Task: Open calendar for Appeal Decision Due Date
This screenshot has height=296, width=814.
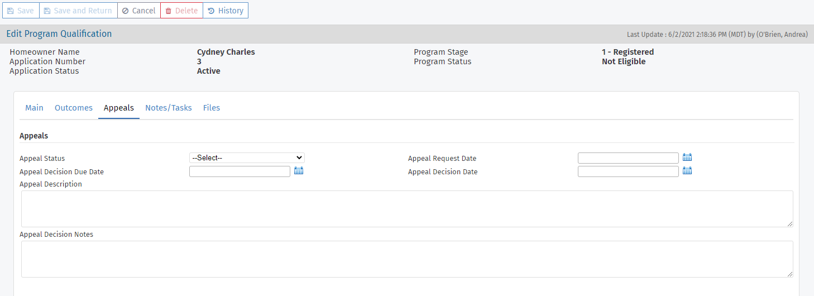Action: (x=299, y=171)
